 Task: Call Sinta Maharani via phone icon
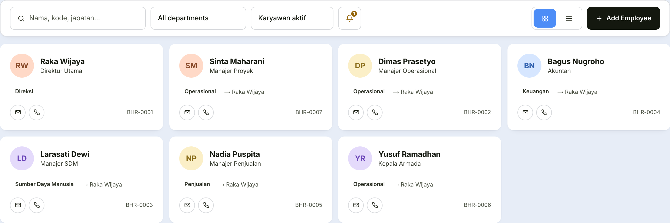206,112
